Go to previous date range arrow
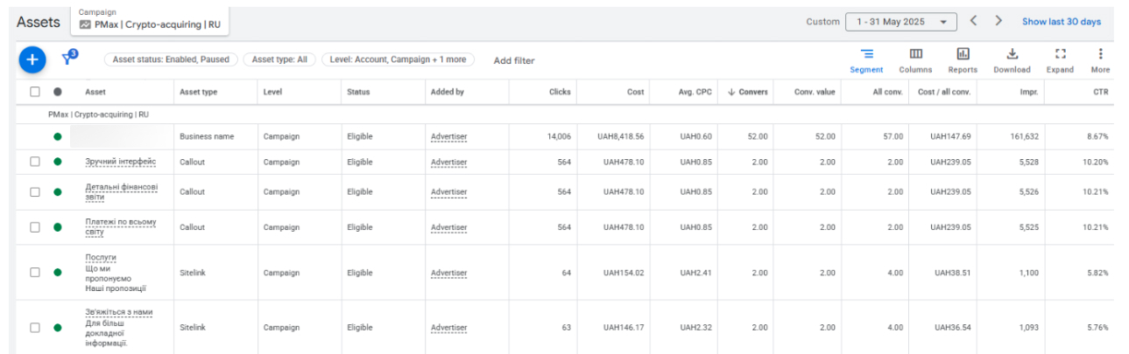Screen dimensions: 1129x354 point(973,21)
